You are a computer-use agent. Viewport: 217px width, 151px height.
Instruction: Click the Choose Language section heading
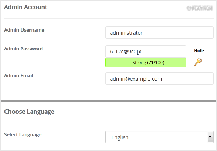pos(29,112)
